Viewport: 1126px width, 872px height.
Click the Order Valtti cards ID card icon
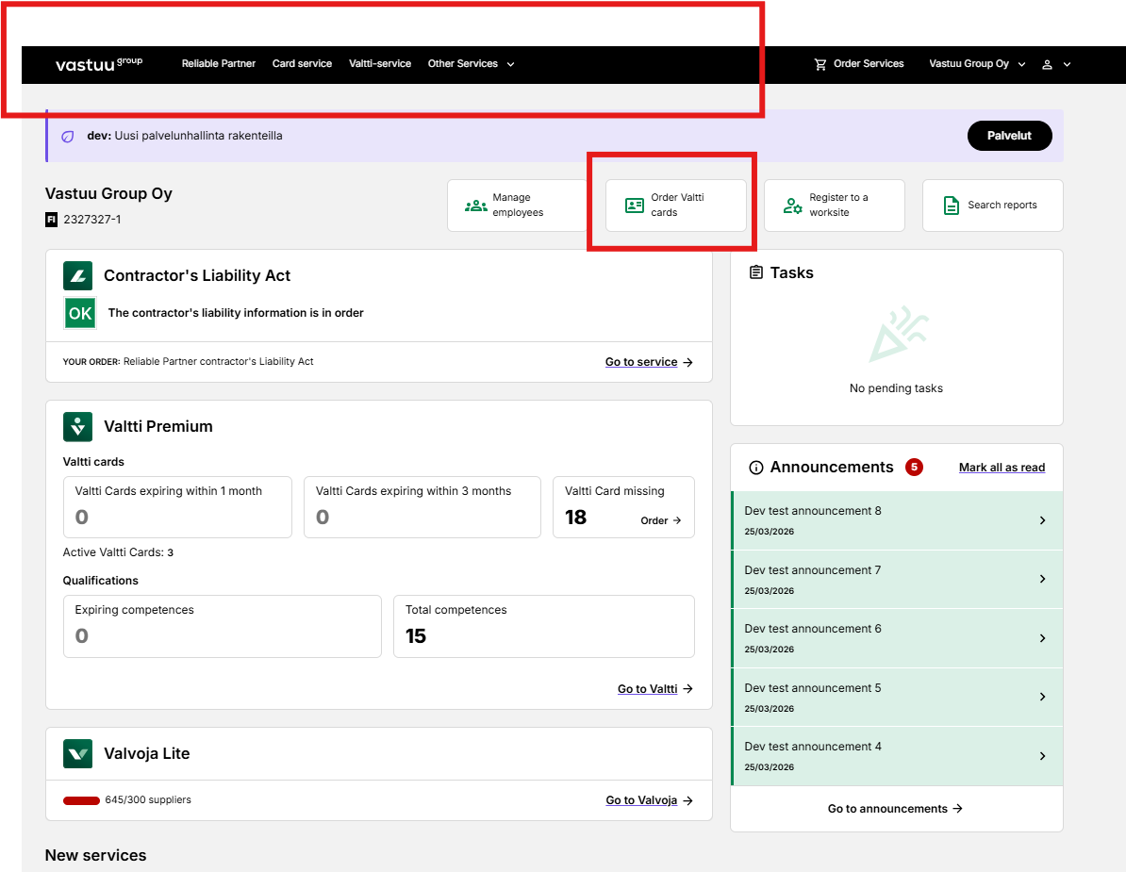click(x=635, y=206)
